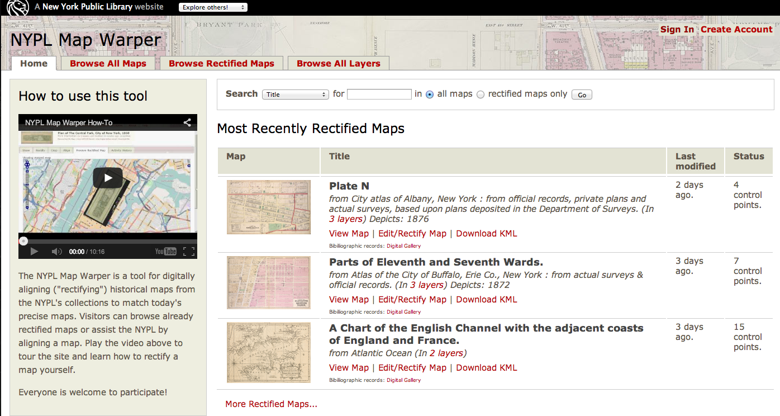The image size is (780, 416).
Task: Click the video title NYPL Map Warper How-To
Action: tap(69, 122)
